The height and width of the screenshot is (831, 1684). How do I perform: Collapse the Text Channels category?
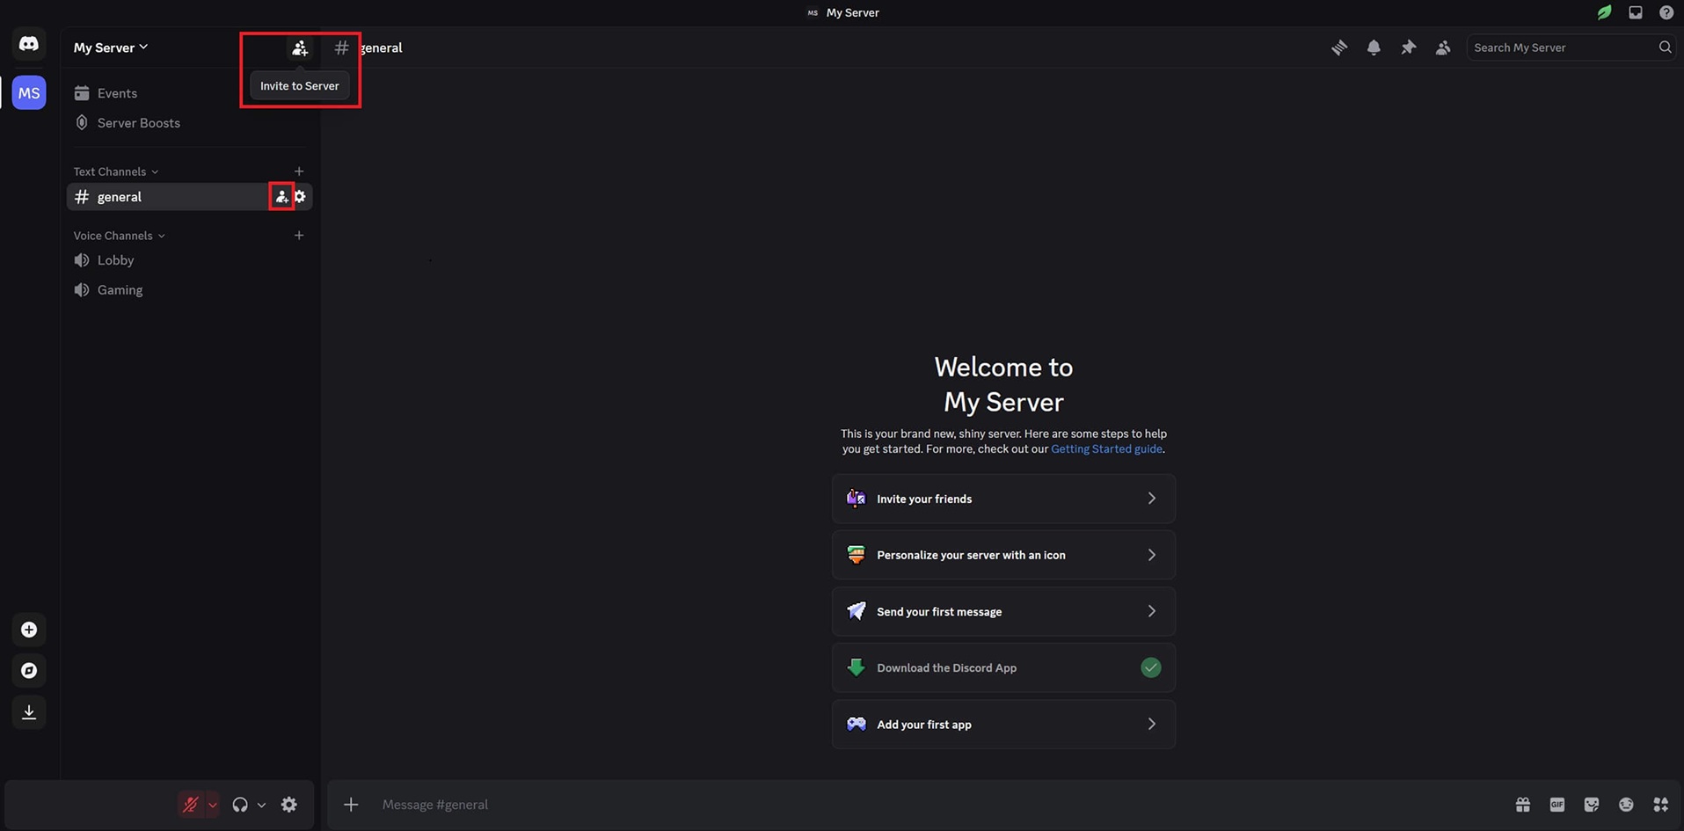pyautogui.click(x=116, y=171)
